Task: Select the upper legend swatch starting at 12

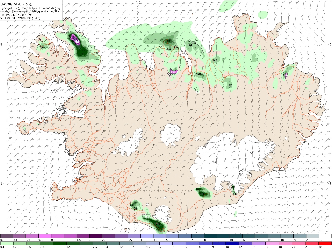Action: point(248,236)
